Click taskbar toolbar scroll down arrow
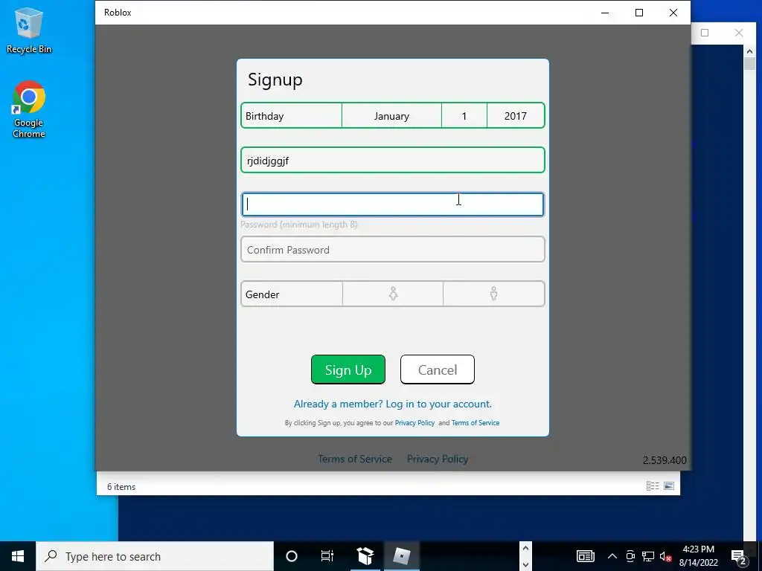This screenshot has width=762, height=571. click(525, 564)
